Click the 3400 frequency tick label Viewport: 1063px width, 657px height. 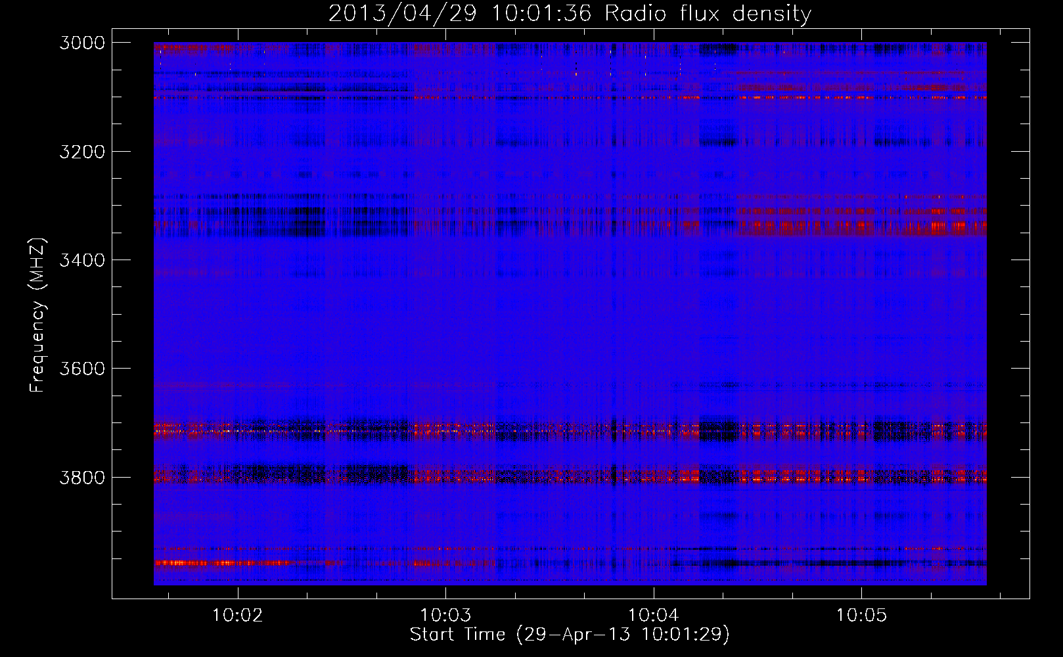click(x=82, y=260)
